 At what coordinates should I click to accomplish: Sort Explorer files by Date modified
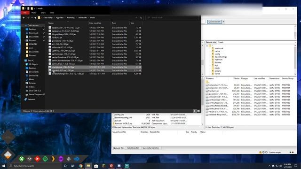click(x=99, y=23)
